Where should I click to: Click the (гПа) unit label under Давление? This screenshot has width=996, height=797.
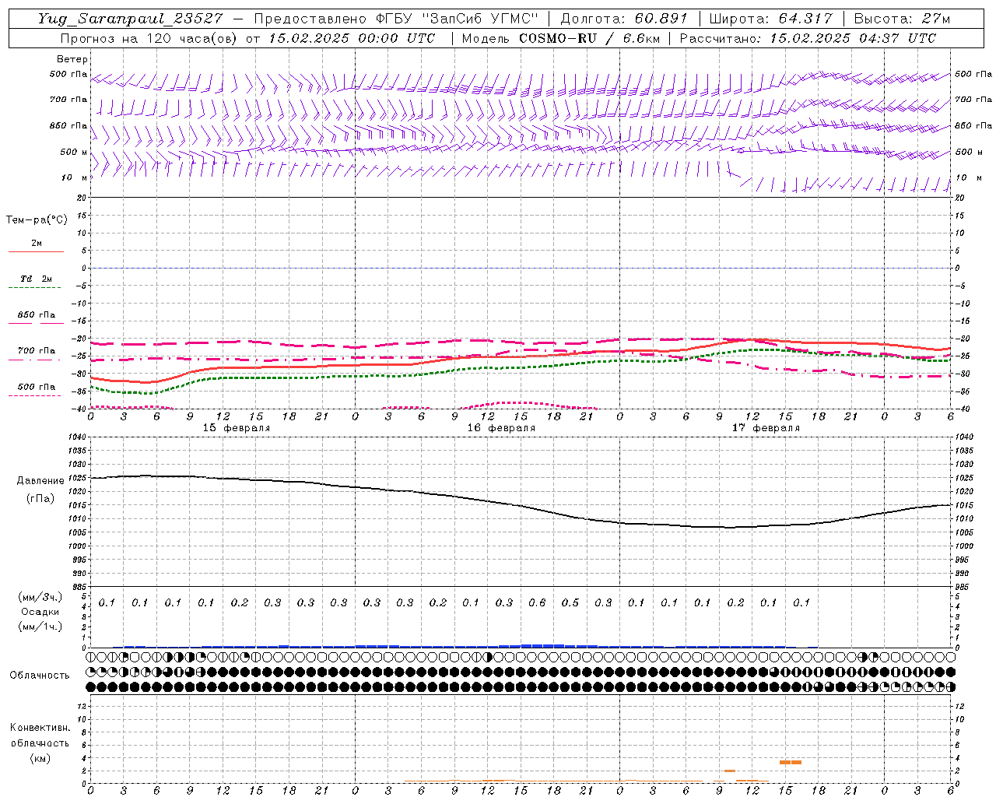(40, 498)
